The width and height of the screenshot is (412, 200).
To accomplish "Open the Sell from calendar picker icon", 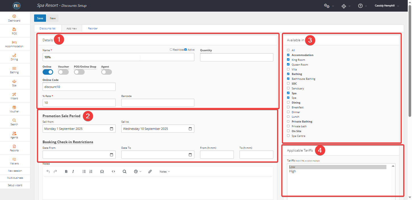I will click(x=111, y=129).
